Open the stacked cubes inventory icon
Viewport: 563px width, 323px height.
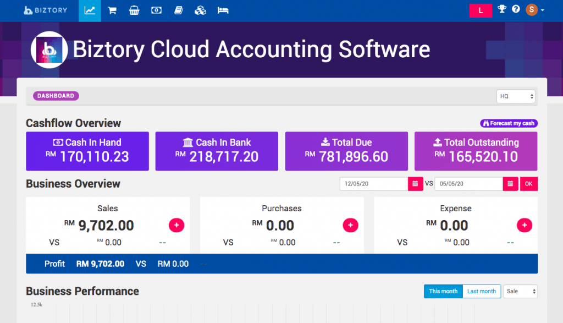click(x=200, y=10)
